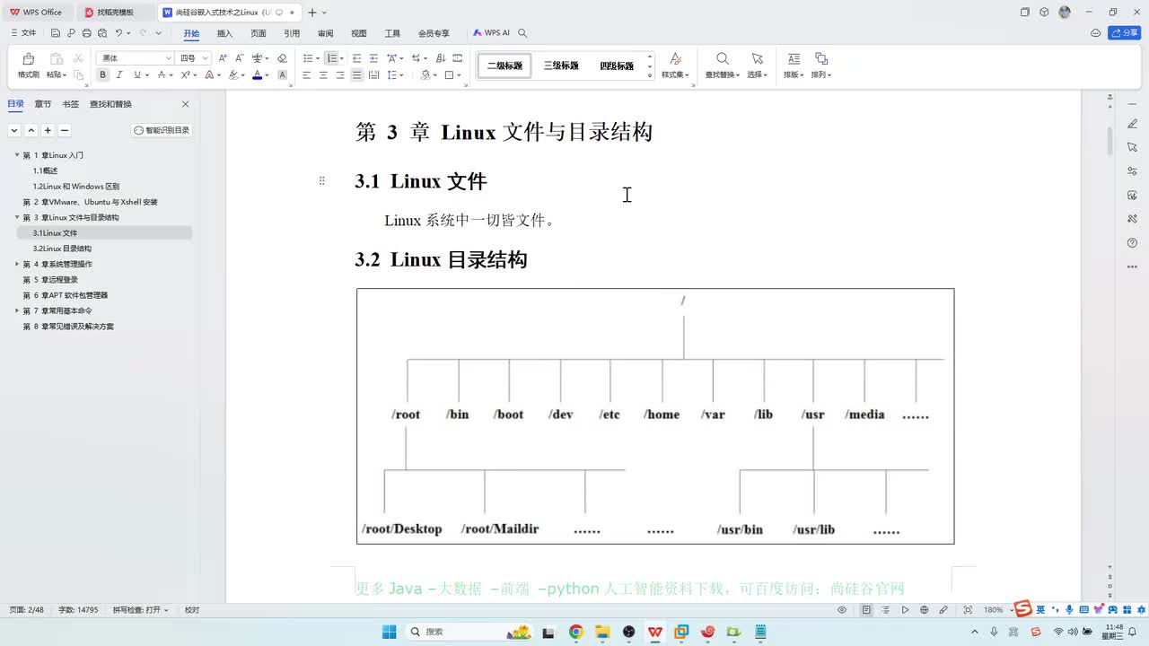This screenshot has width=1149, height=646.
Task: Click the character shading A icon
Action: click(x=282, y=75)
